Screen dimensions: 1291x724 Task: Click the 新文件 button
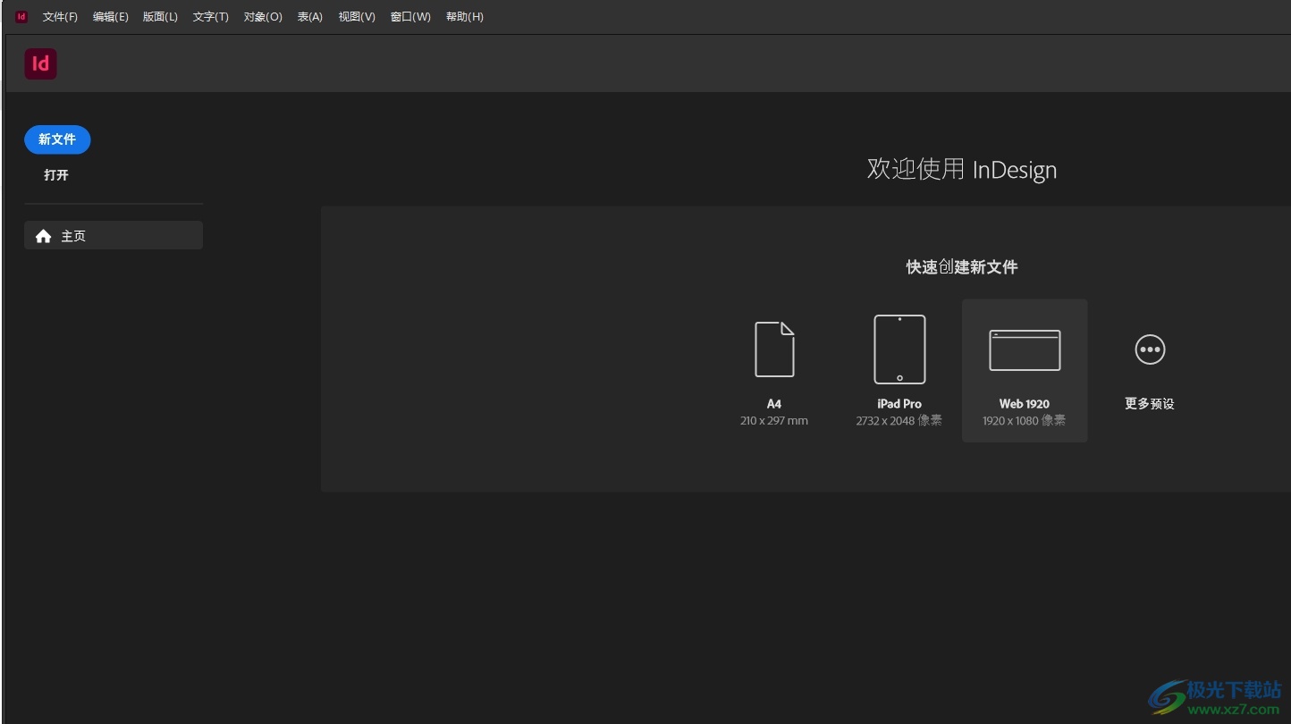pyautogui.click(x=57, y=139)
